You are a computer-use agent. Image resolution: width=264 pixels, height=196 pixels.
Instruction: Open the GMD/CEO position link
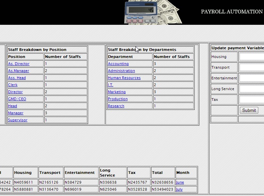17,99
